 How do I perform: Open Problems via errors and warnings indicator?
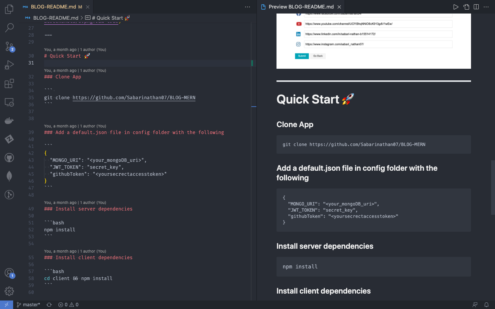click(x=68, y=305)
